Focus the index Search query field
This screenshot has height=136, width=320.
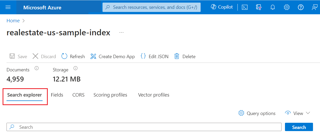coord(148,127)
